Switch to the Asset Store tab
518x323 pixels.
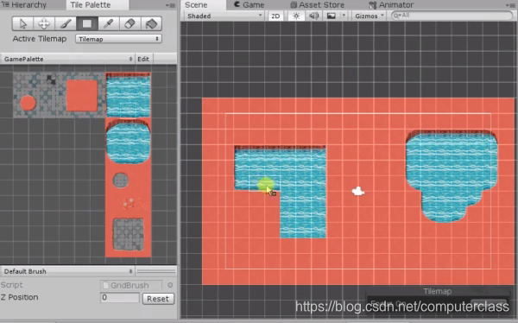click(x=318, y=5)
